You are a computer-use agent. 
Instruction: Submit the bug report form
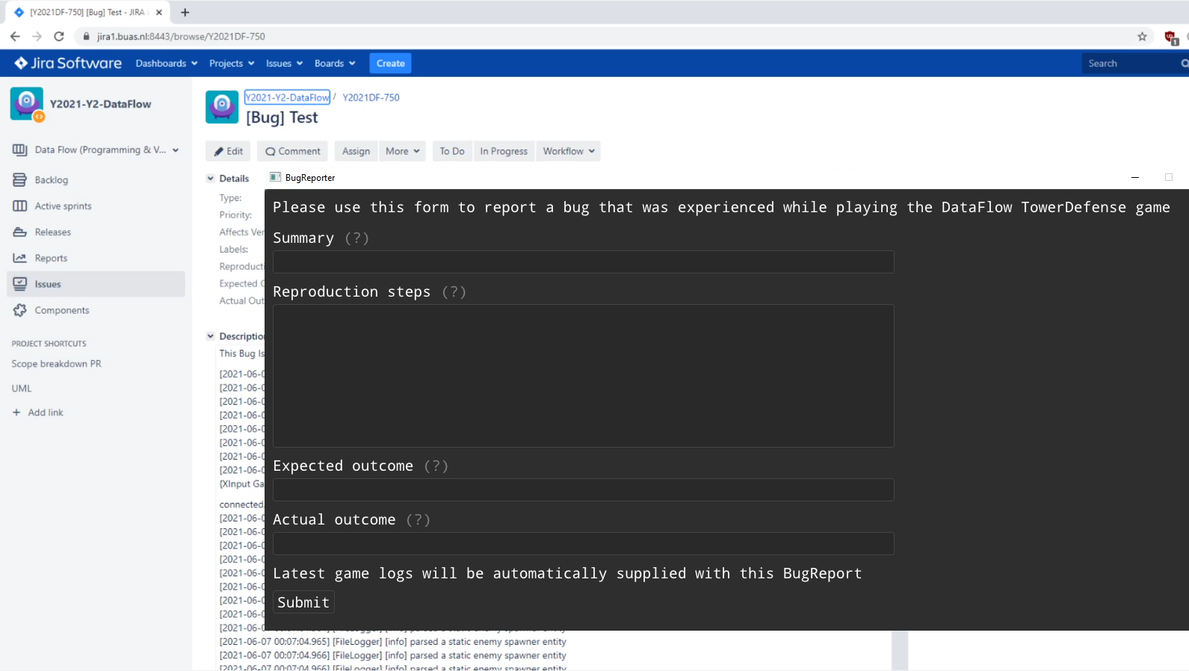click(303, 602)
